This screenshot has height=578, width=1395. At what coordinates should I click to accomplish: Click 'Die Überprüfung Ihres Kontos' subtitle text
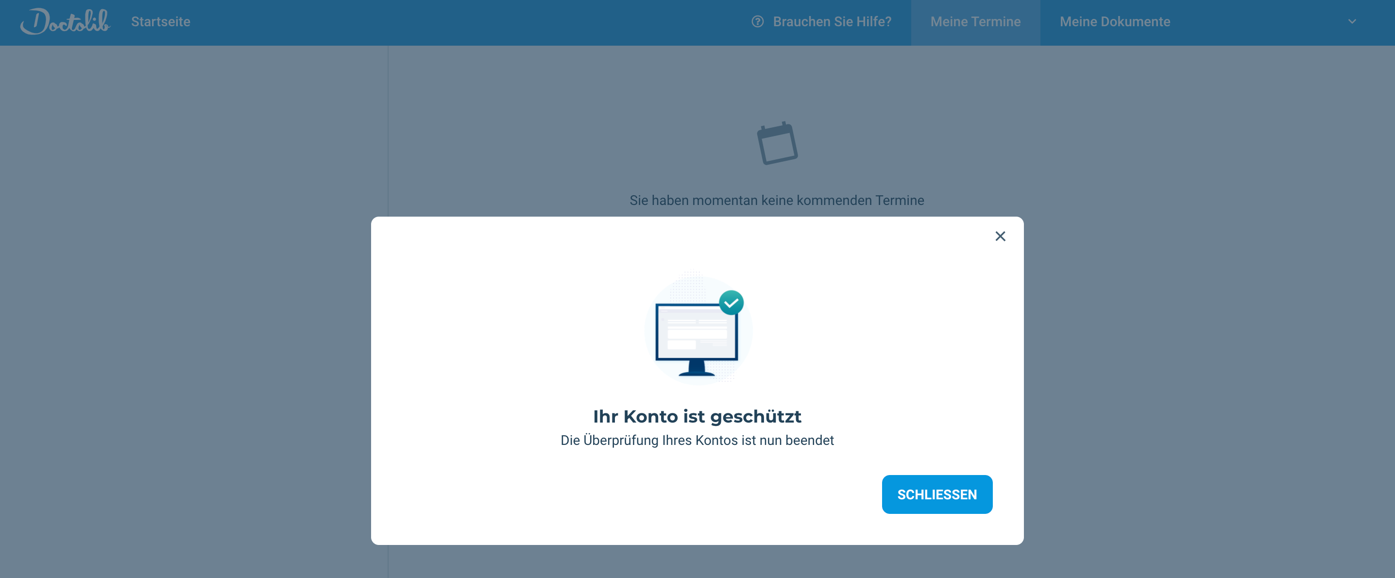697,441
